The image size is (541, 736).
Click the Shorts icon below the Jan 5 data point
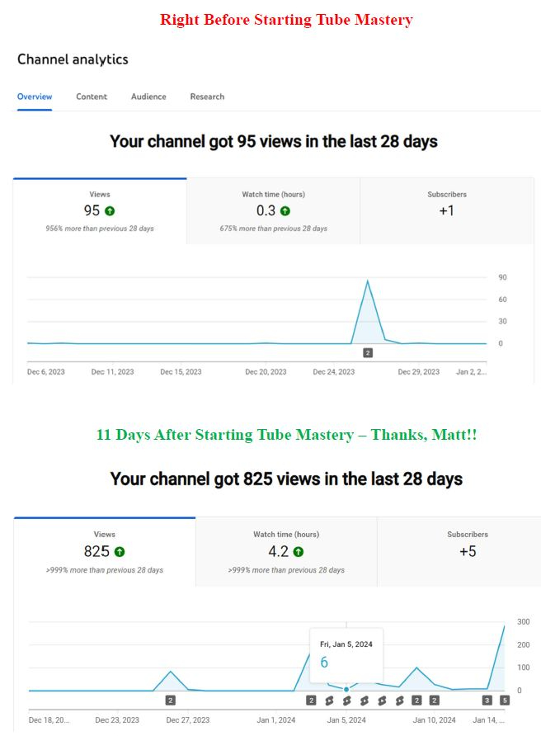pos(346,701)
